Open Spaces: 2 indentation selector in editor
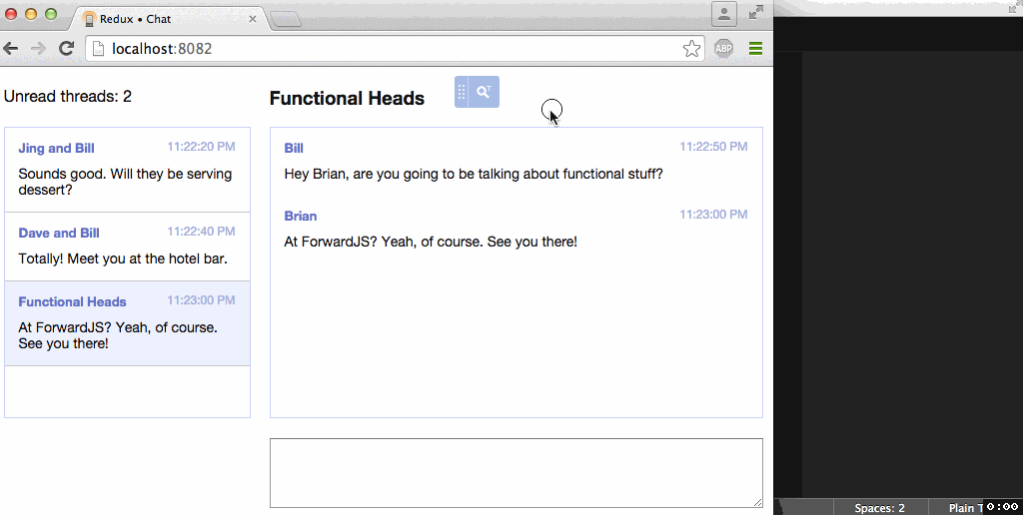This screenshot has height=515, width=1023. click(x=879, y=508)
